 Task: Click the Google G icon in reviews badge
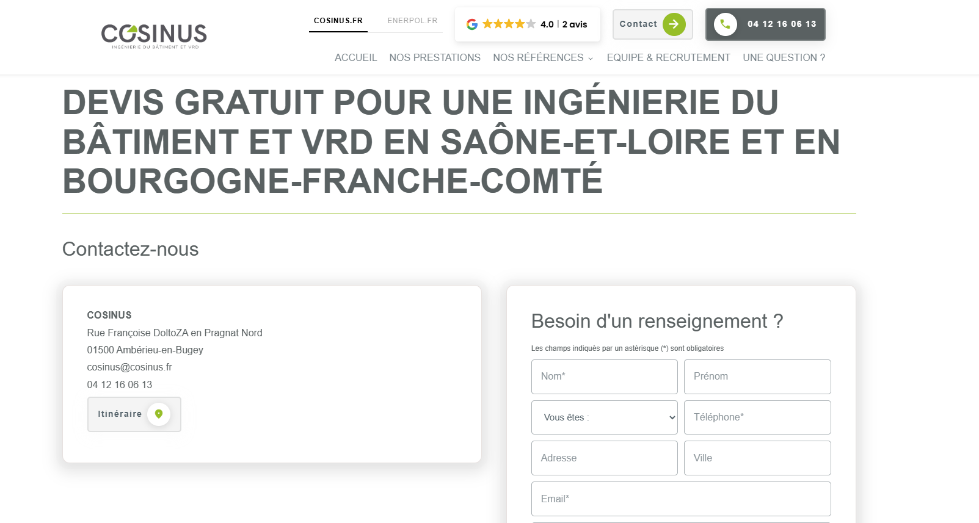(472, 24)
